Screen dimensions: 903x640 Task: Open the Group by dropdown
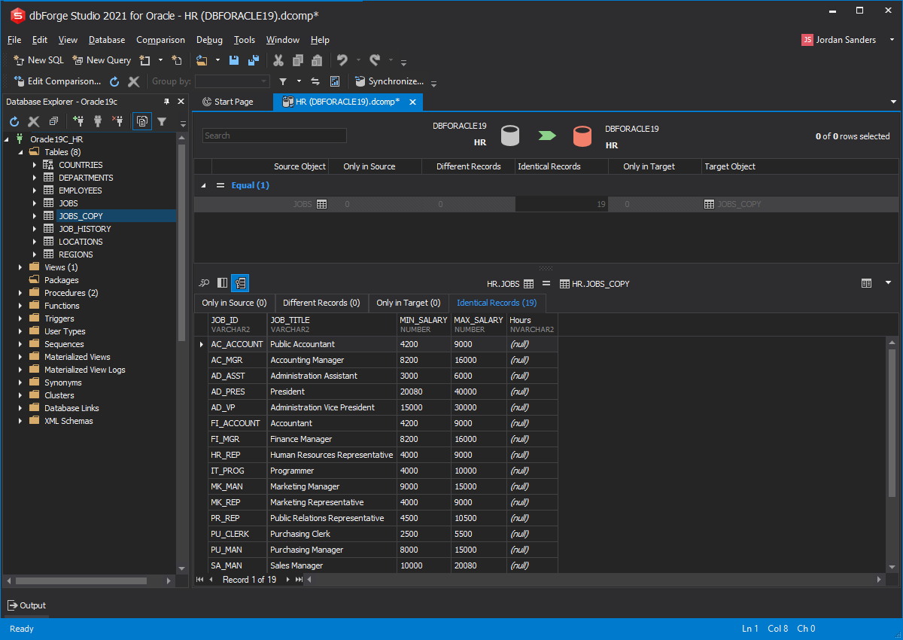[232, 81]
